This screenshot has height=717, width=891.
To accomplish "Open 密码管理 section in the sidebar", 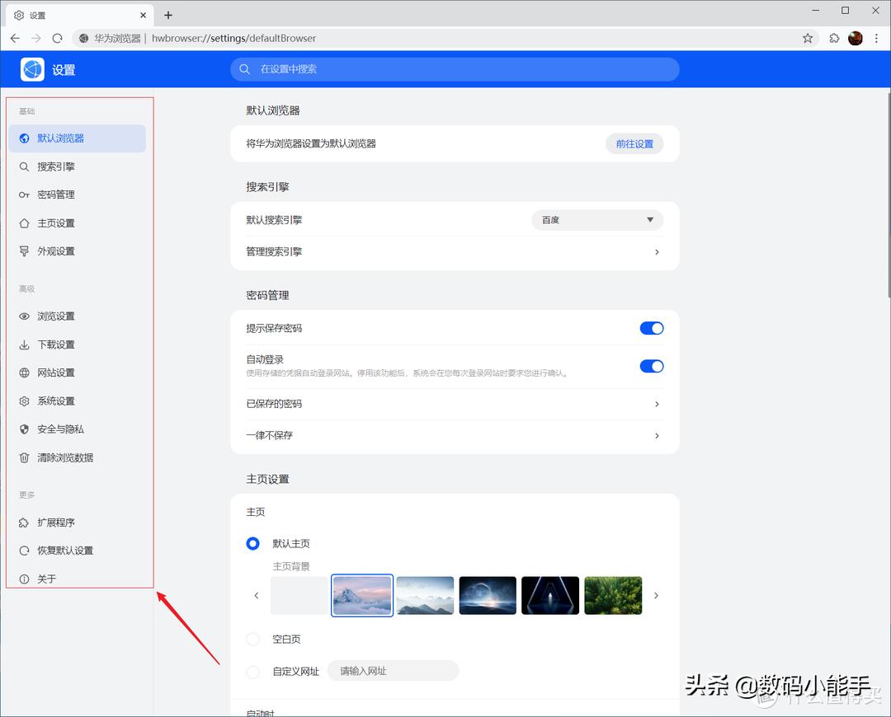I will coord(56,194).
